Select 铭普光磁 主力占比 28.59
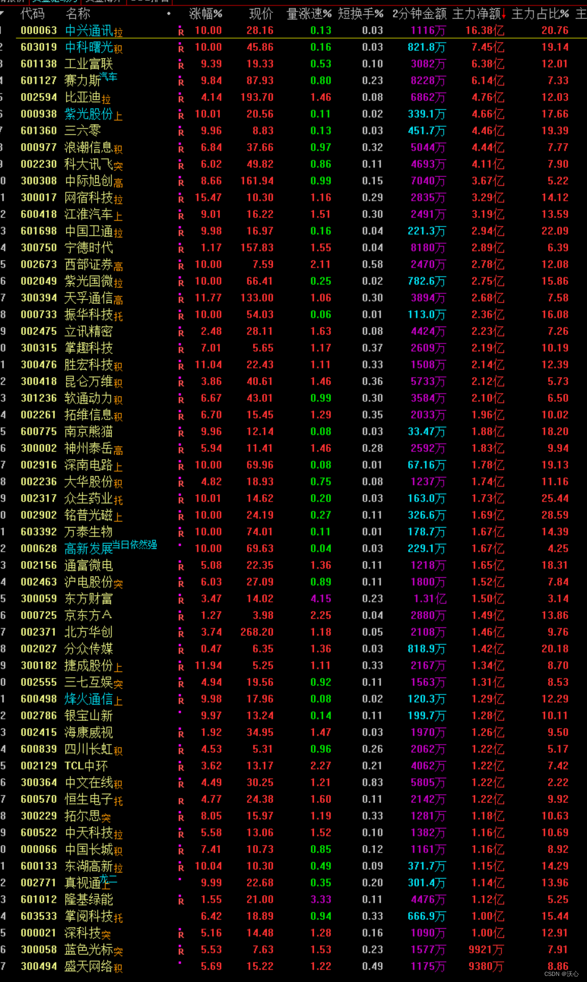587x982 pixels. (x=555, y=515)
